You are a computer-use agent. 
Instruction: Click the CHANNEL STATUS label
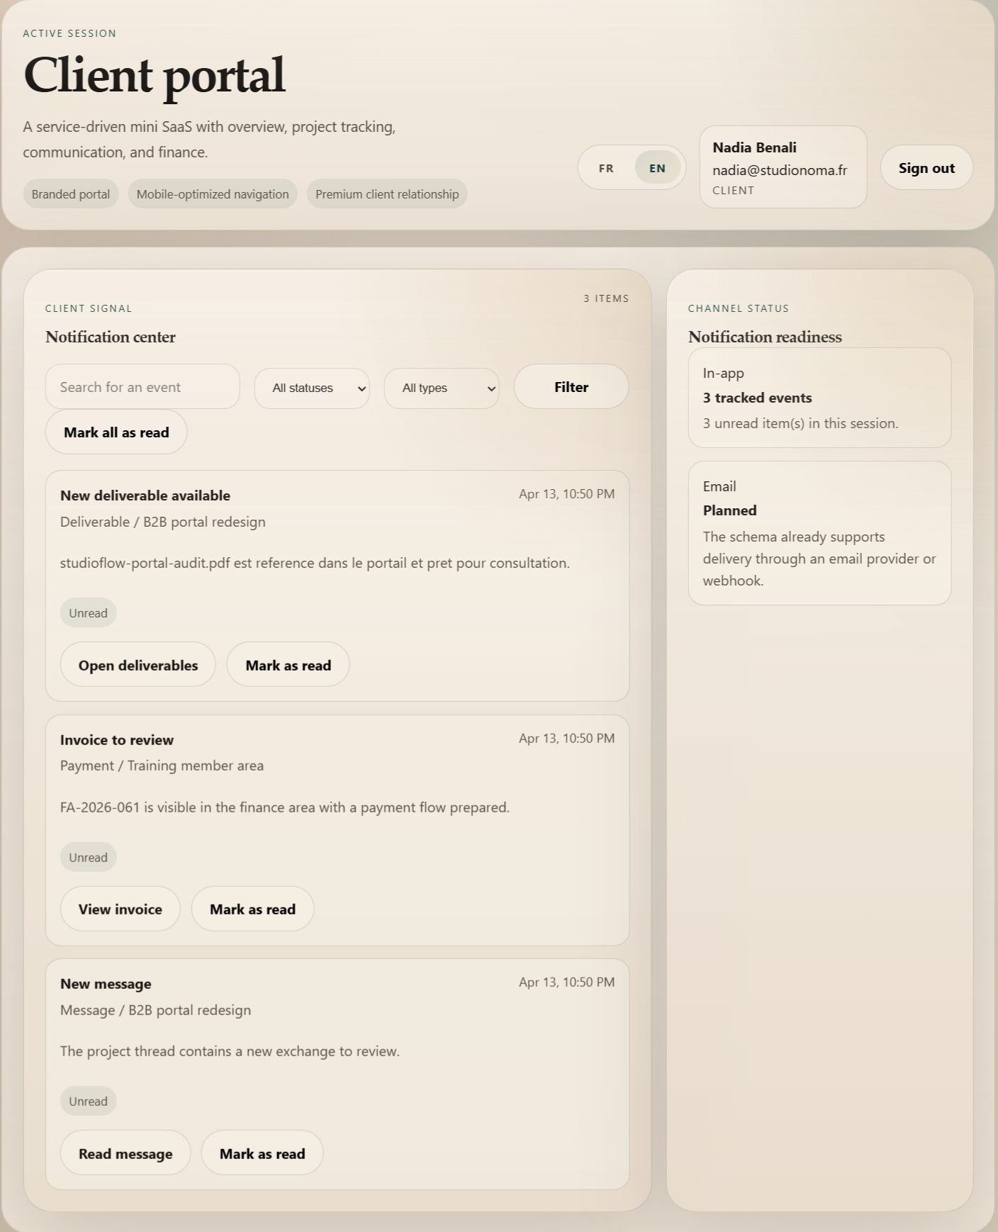click(x=739, y=308)
